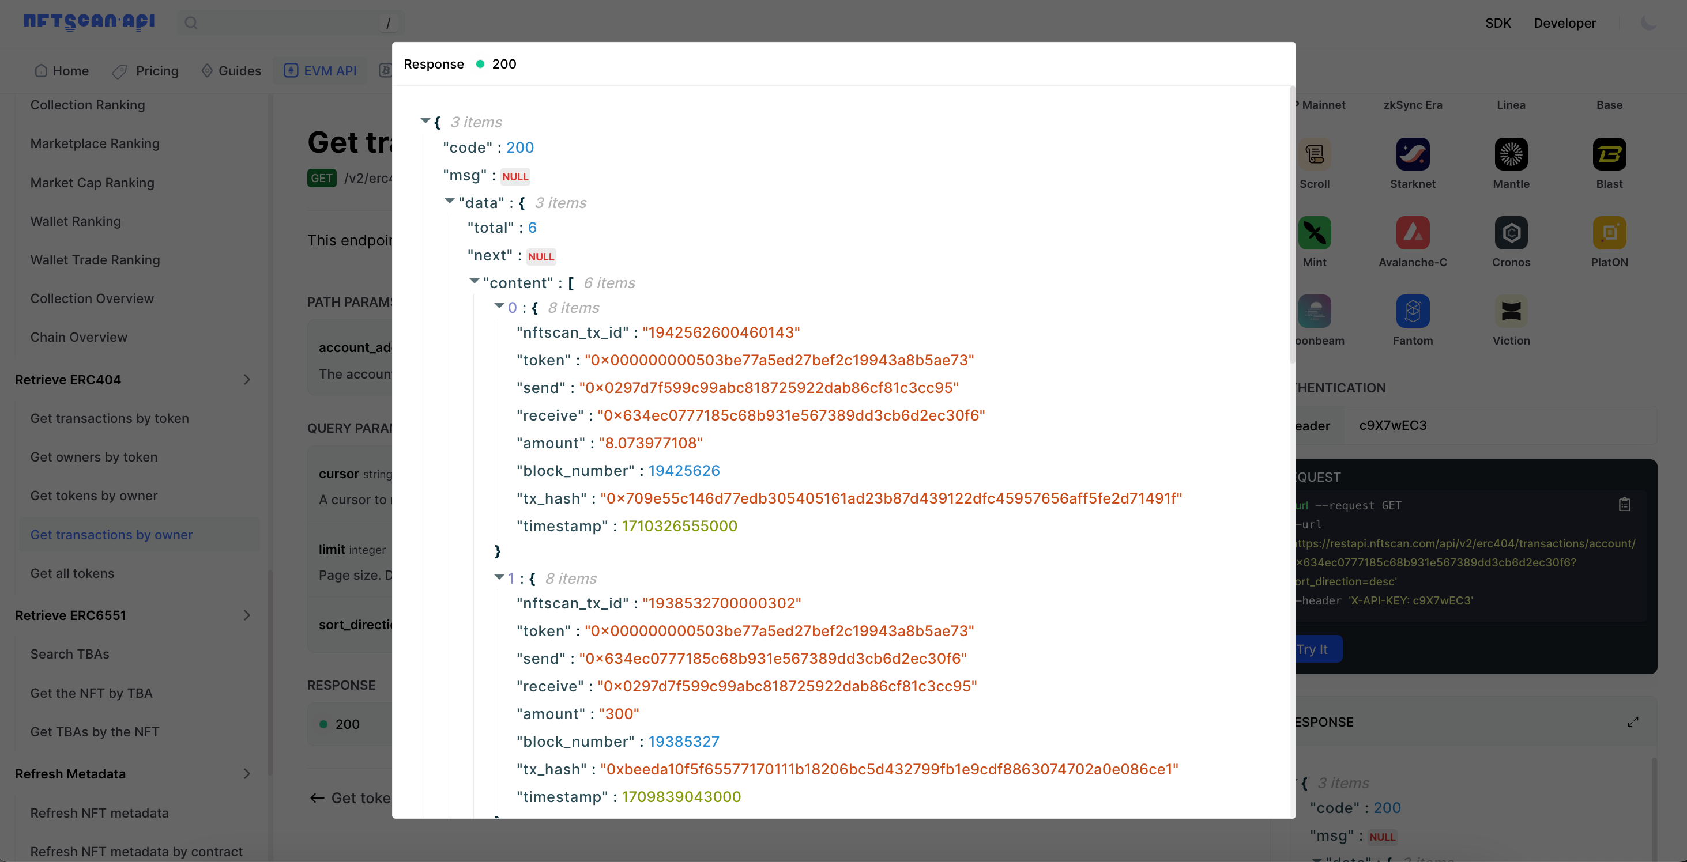
Task: Open Market Cap Ranking page
Action: [x=92, y=183]
